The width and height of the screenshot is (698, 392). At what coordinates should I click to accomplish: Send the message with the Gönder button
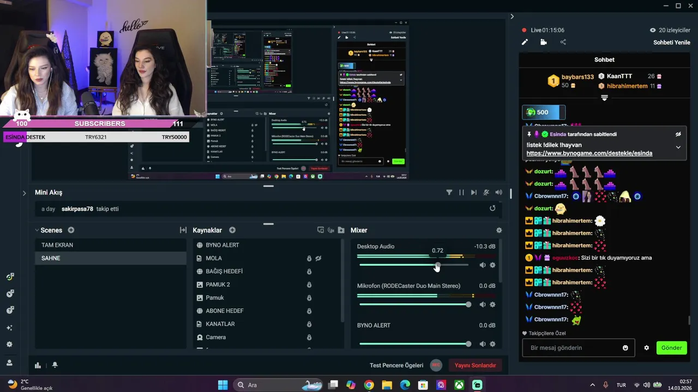pyautogui.click(x=671, y=348)
